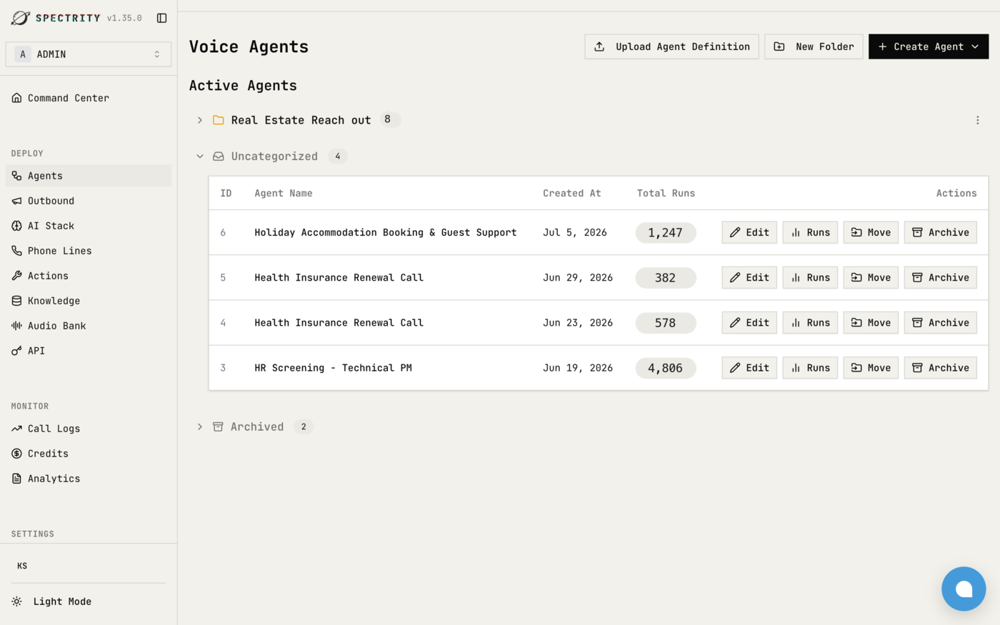
Task: Click the 578 total runs badge
Action: tap(666, 323)
